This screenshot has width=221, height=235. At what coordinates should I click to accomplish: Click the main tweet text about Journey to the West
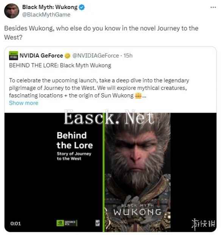pyautogui.click(x=101, y=33)
